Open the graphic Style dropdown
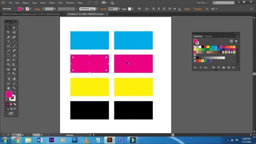The height and width of the screenshot is (144, 256). (133, 9)
